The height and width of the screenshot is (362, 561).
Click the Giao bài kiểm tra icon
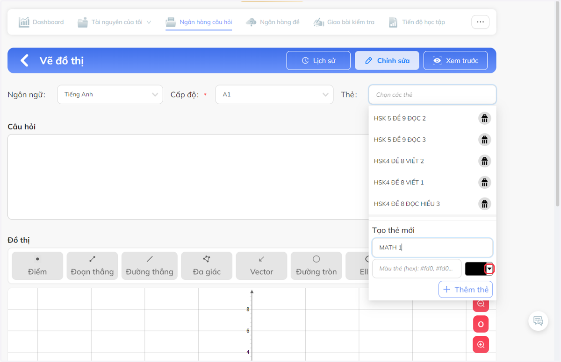pyautogui.click(x=319, y=22)
